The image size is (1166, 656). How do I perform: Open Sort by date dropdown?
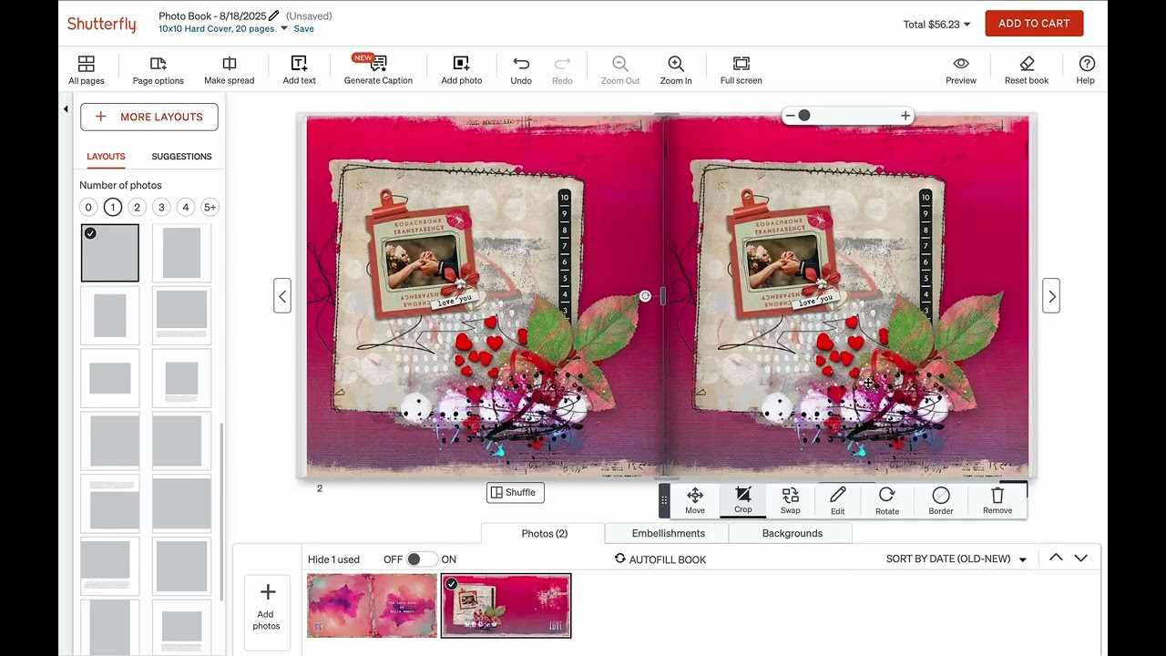click(956, 559)
